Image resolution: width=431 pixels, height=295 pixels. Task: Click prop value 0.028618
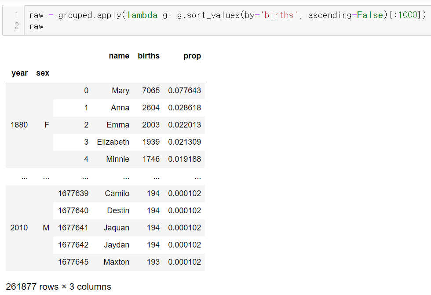(184, 108)
